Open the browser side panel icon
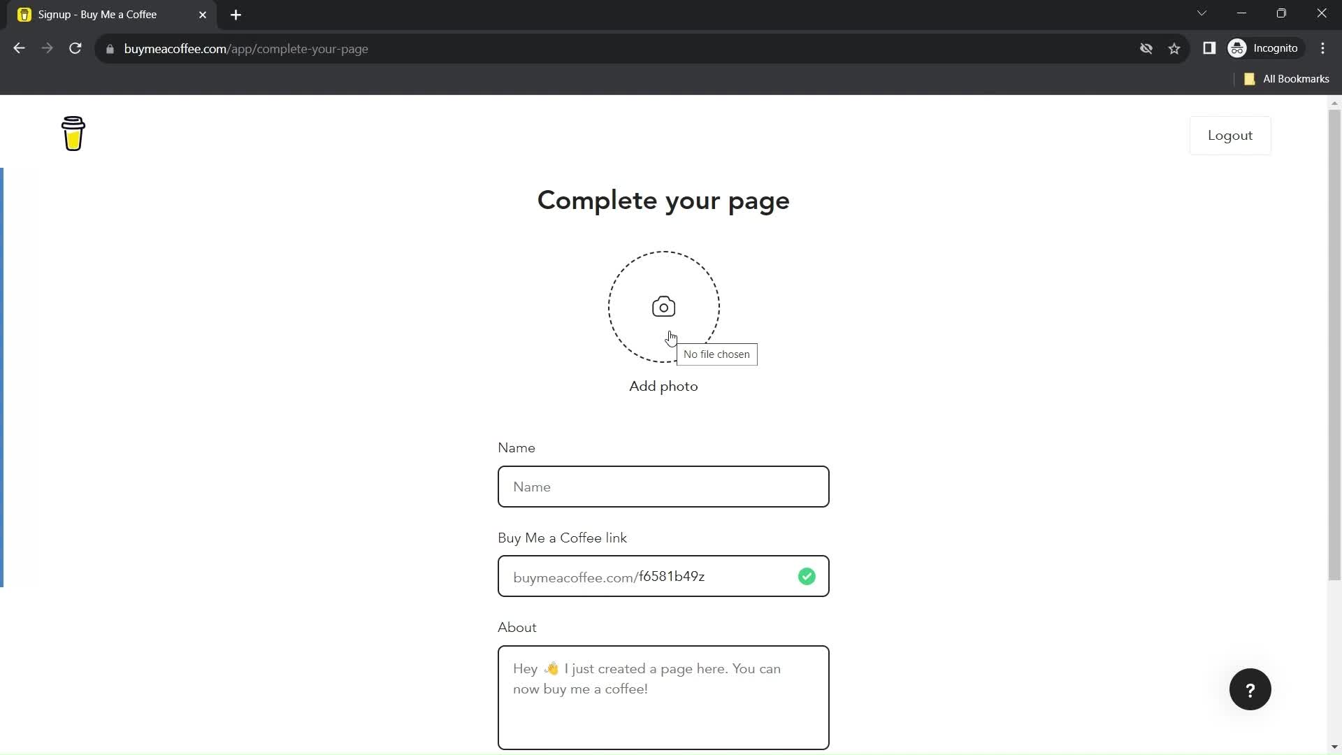Viewport: 1342px width, 755px height. pos(1209,48)
